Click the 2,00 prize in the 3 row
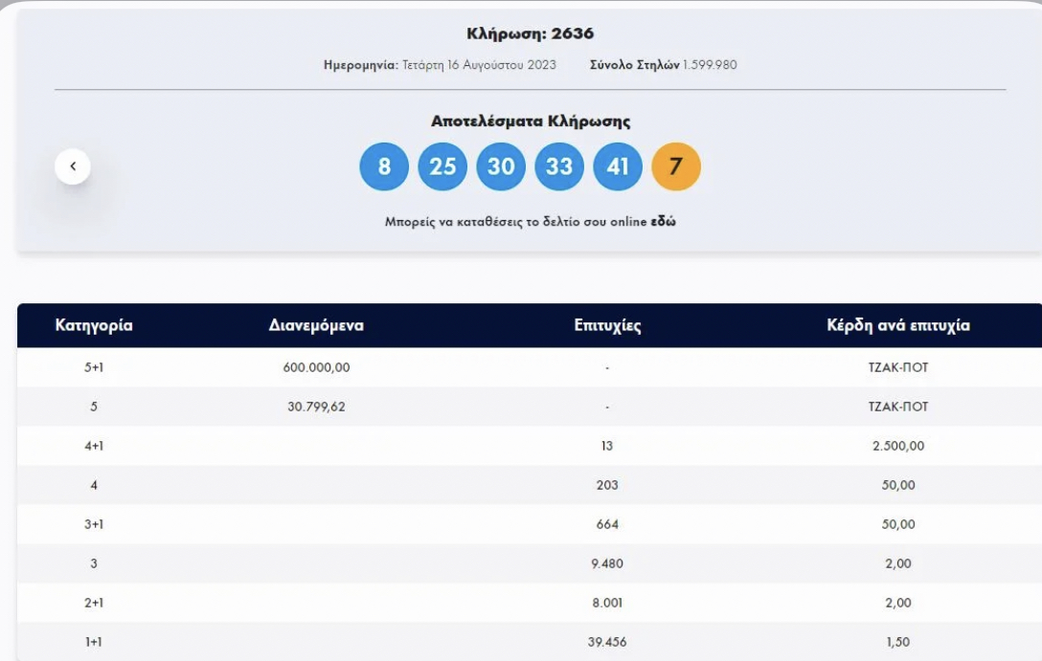The width and height of the screenshot is (1042, 661). 898,563
